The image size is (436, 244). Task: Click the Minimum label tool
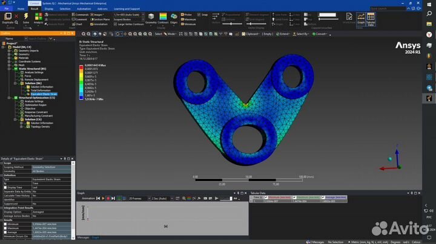point(188,24)
